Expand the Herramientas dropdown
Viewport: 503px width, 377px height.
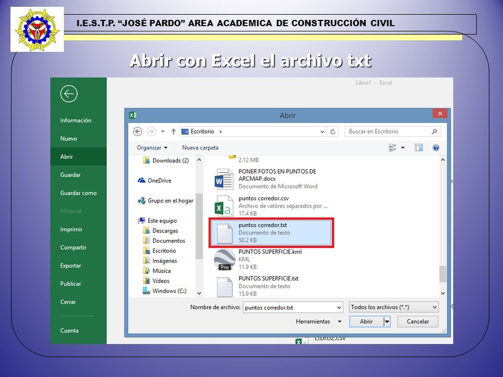point(340,321)
